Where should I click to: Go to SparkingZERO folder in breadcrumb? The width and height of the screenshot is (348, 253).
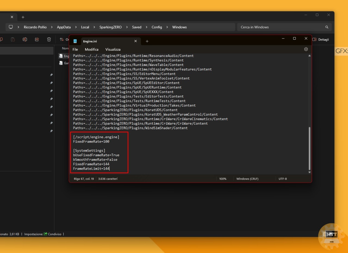coord(110,27)
